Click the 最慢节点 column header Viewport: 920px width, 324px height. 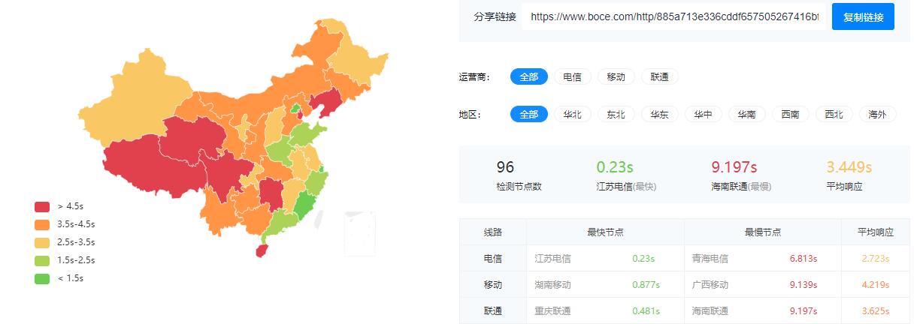click(x=763, y=232)
